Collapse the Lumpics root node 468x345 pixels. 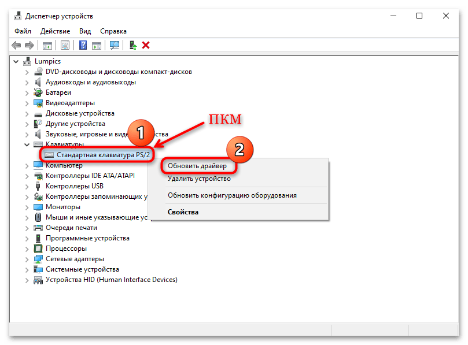(x=16, y=61)
